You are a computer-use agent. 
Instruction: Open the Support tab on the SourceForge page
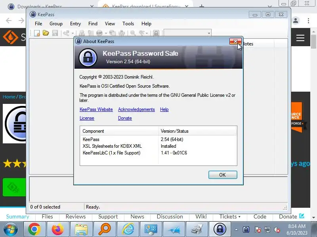tap(108, 216)
